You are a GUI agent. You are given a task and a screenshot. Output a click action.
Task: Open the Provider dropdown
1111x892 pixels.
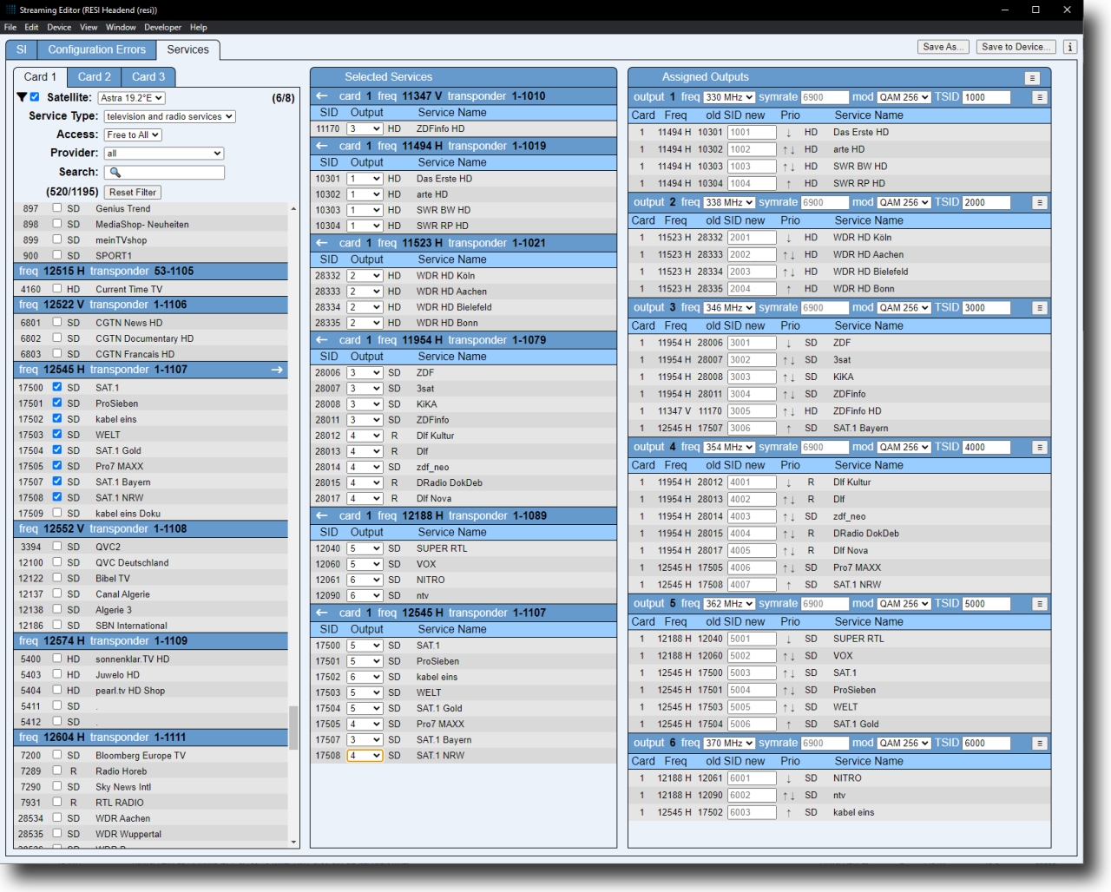[x=164, y=154]
